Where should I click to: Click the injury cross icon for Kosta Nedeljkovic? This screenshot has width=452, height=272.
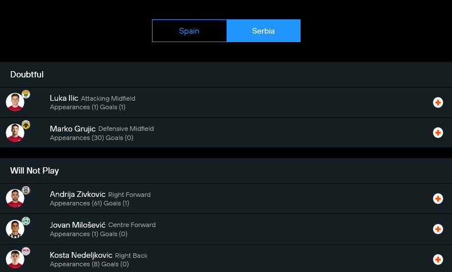tap(438, 259)
